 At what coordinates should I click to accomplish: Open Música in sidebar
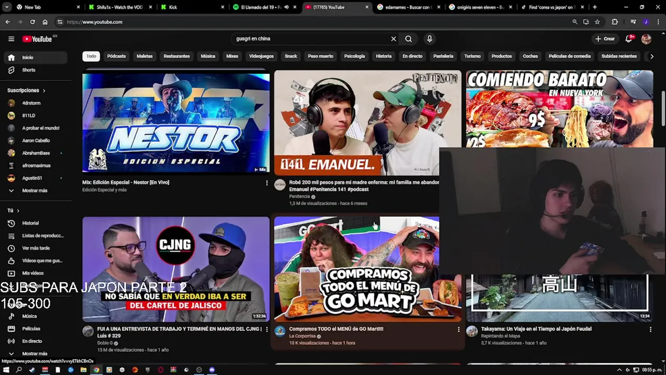[35, 316]
